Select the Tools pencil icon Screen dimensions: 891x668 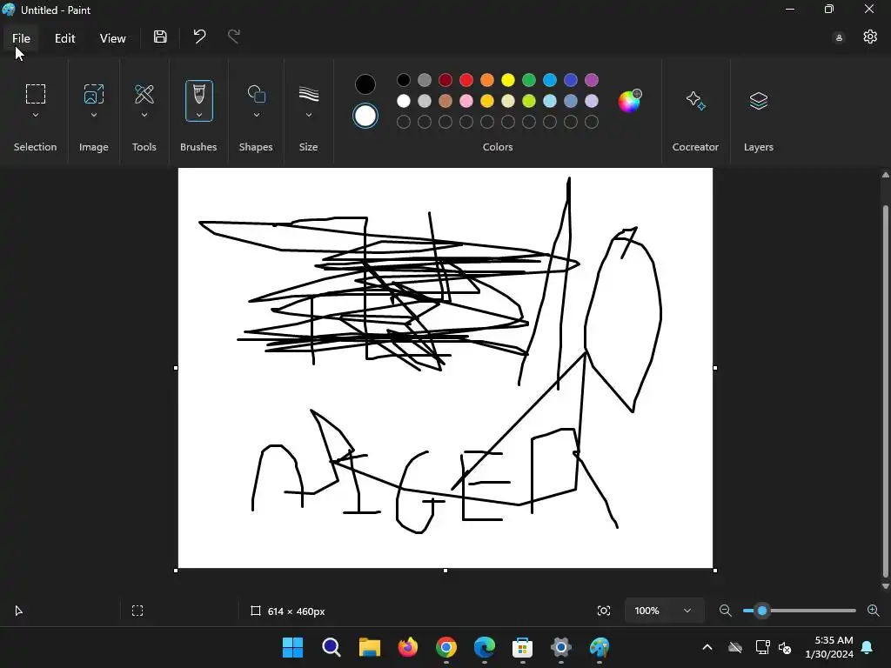coord(144,94)
